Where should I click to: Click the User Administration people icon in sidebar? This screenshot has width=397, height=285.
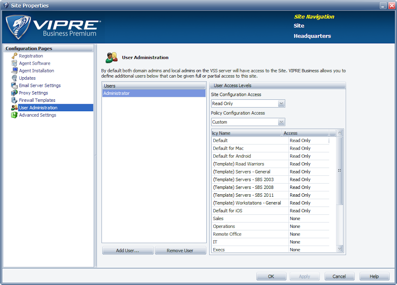(x=14, y=108)
